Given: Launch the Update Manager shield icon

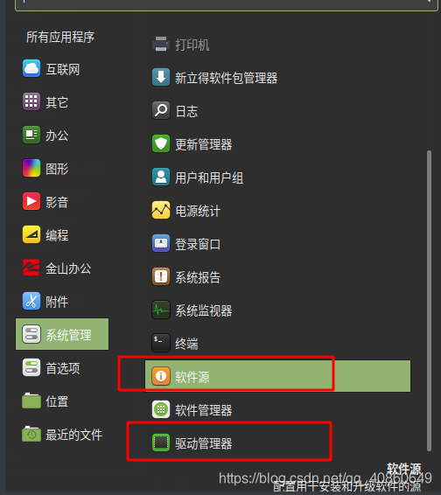Looking at the screenshot, I should click(161, 143).
